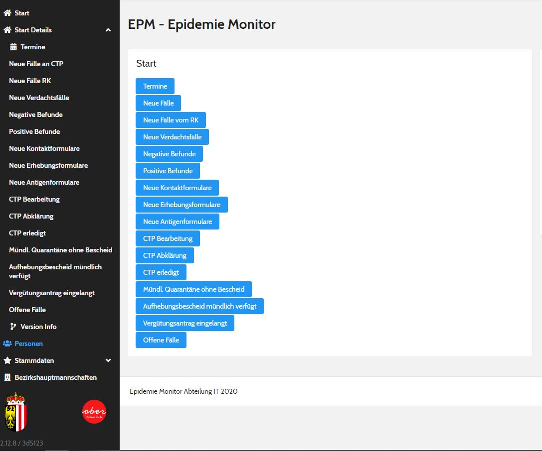Click the blue Positive Befunde button
542x451 pixels.
point(168,171)
